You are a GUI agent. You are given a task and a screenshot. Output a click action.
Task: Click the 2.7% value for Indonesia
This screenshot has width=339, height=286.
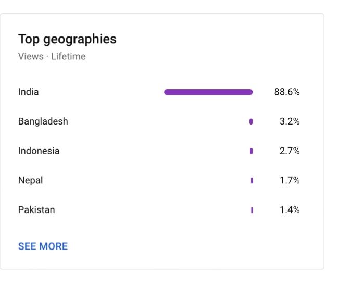click(x=290, y=151)
